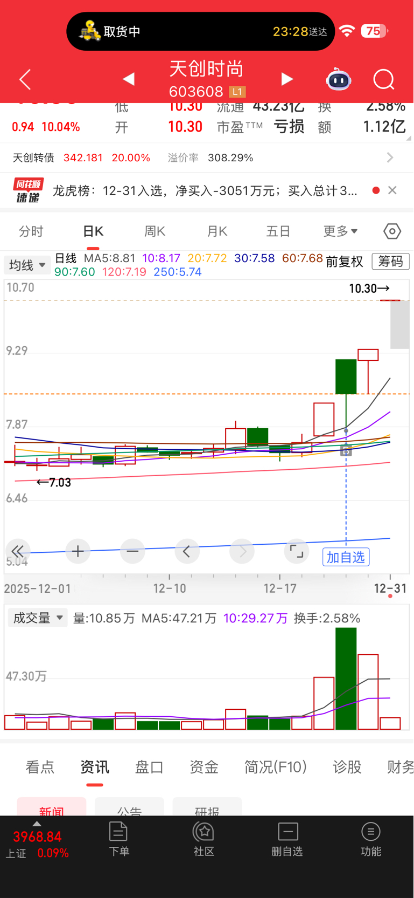Tap the 删自选 remove icon
Screen dimensions: 414x898
click(x=287, y=839)
